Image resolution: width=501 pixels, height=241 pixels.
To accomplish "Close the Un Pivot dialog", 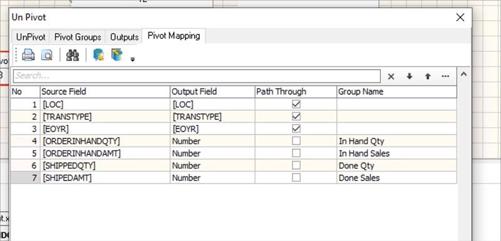I will click(460, 18).
